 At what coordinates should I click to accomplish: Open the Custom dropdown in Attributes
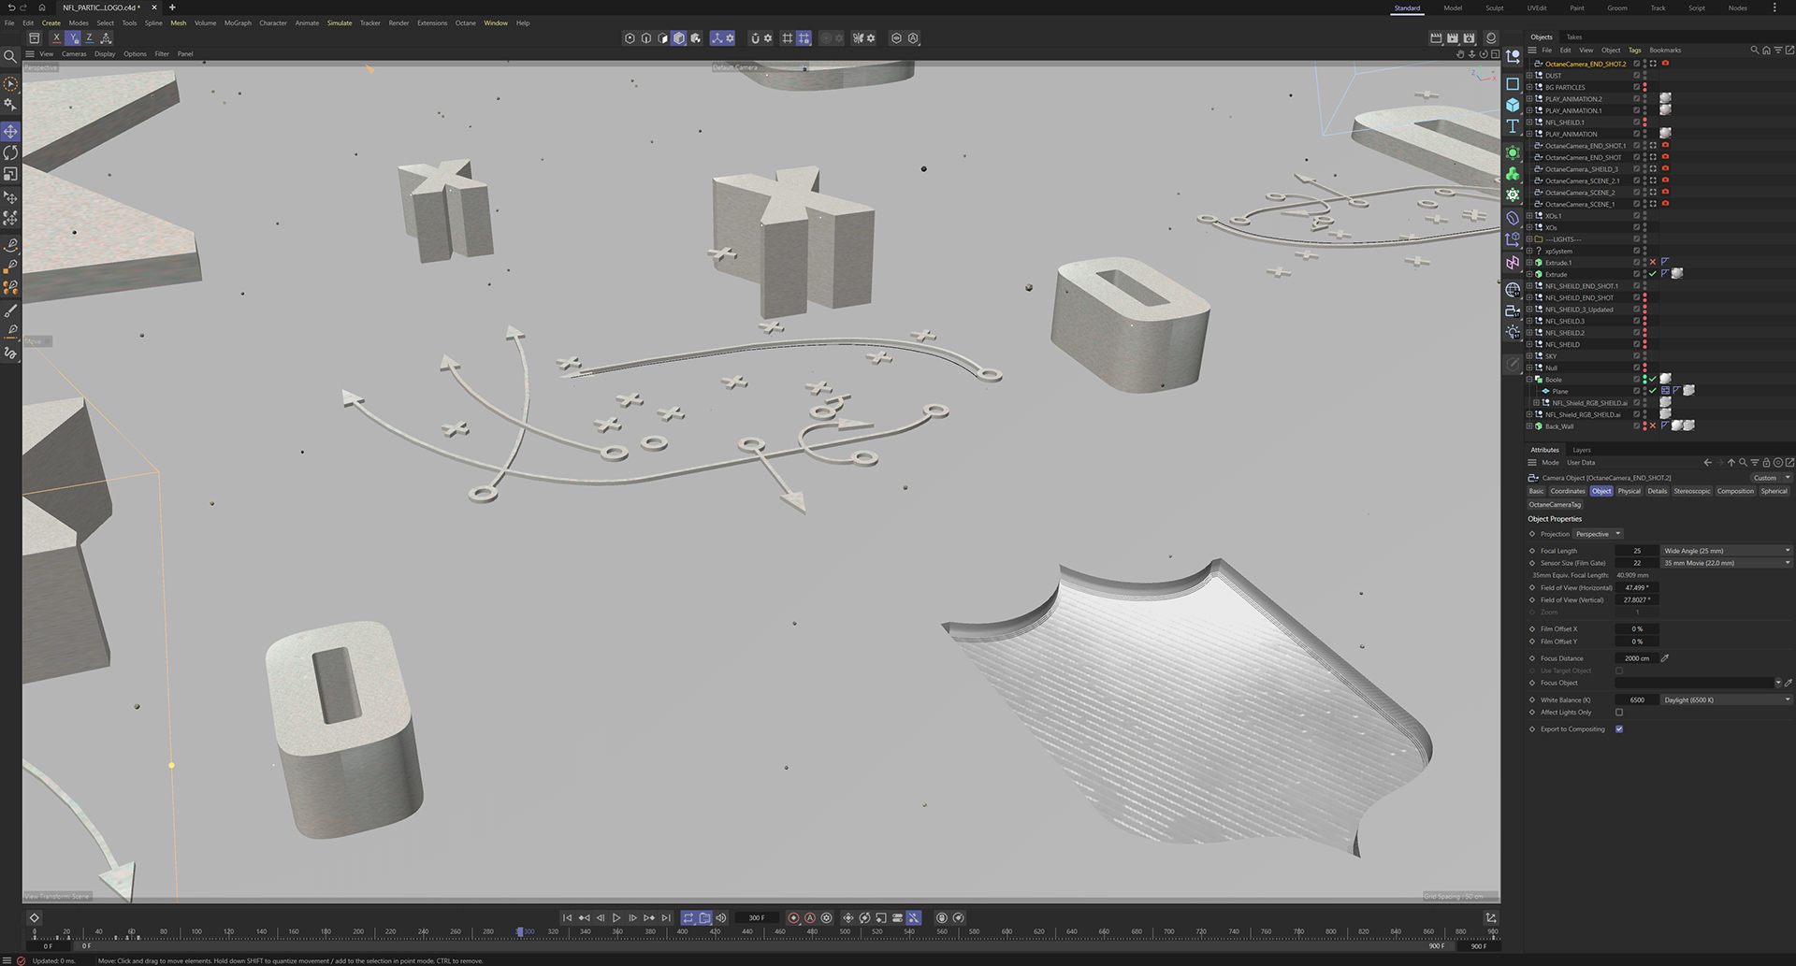(1771, 478)
